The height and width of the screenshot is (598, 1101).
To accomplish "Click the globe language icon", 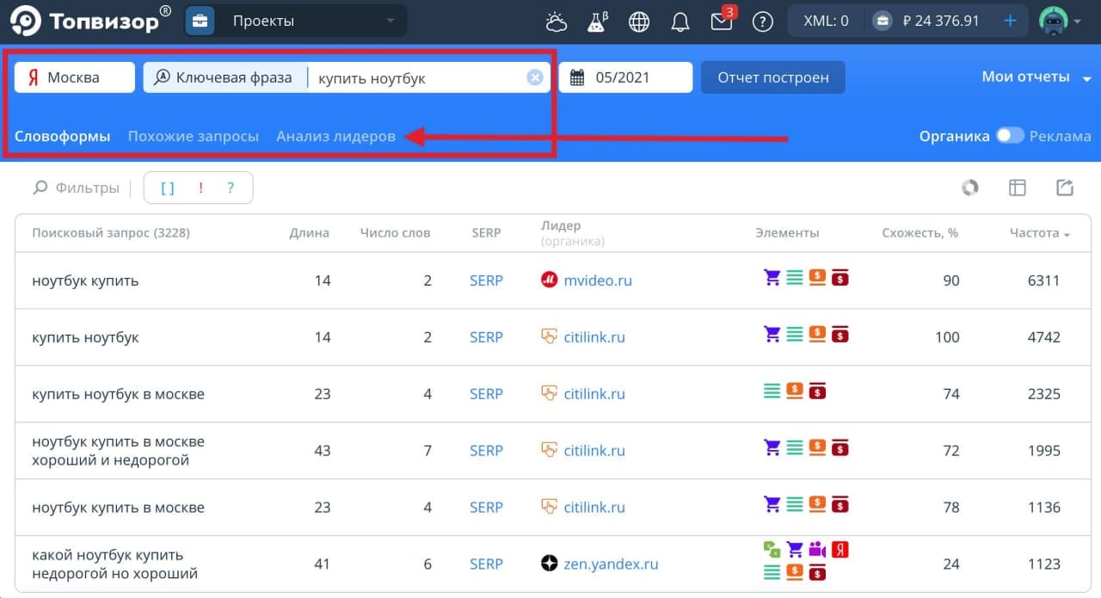I will (x=639, y=22).
